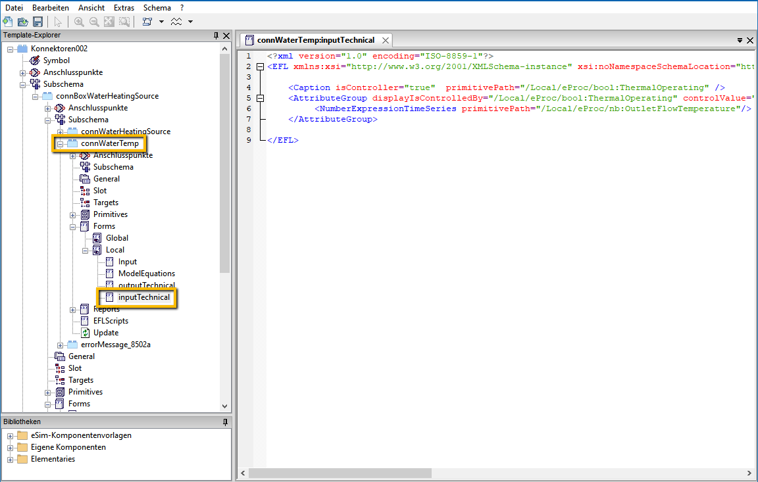Open the Input form

(128, 261)
